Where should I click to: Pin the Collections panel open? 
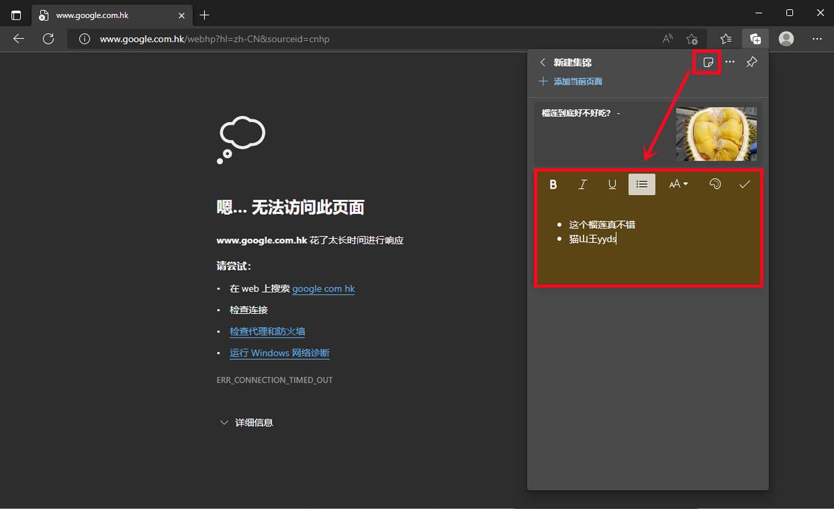pos(751,62)
